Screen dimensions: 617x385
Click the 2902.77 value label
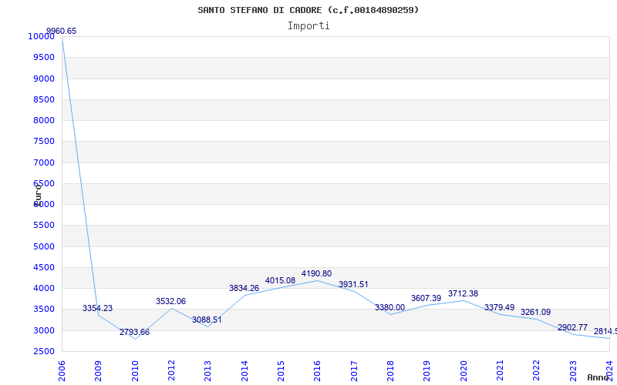tap(572, 327)
